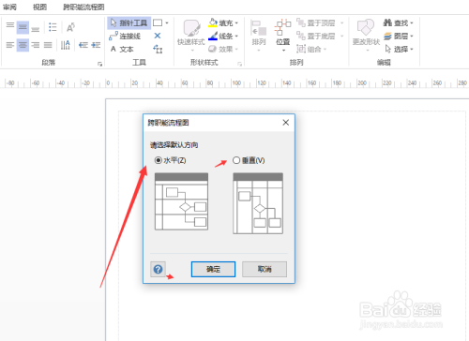Justify paragraph text

pyautogui.click(x=48, y=45)
